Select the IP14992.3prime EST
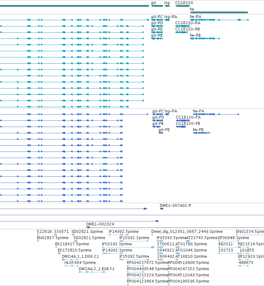264x286 pixels. 112,253
